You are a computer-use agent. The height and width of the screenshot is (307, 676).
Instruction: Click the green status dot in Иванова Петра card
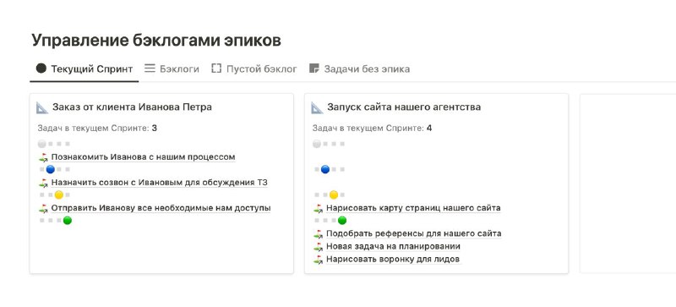pyautogui.click(x=68, y=221)
